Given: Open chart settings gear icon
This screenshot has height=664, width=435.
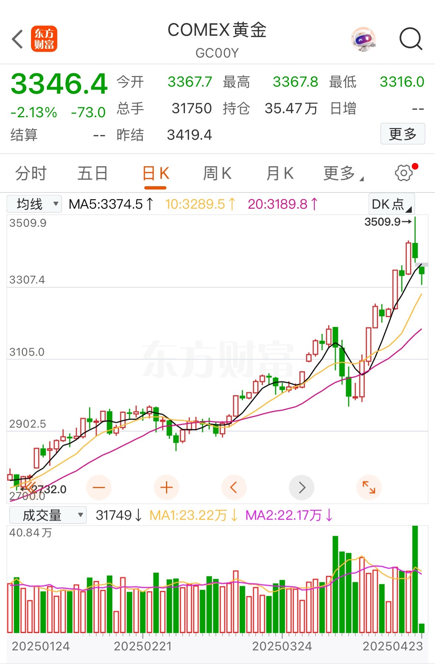Looking at the screenshot, I should (404, 173).
